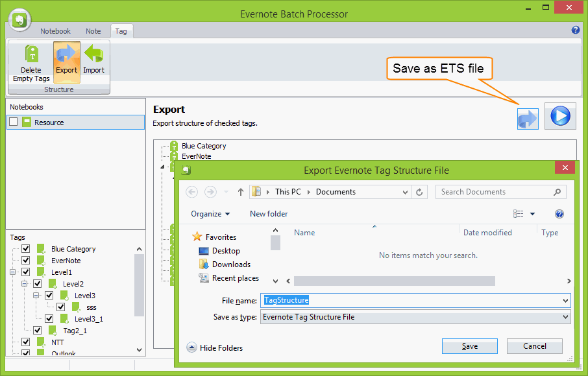Click the blue Run play button

pyautogui.click(x=560, y=116)
